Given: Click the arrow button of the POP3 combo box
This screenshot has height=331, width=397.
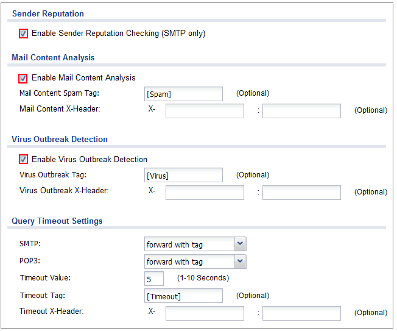Looking at the screenshot, I should pyautogui.click(x=240, y=262).
